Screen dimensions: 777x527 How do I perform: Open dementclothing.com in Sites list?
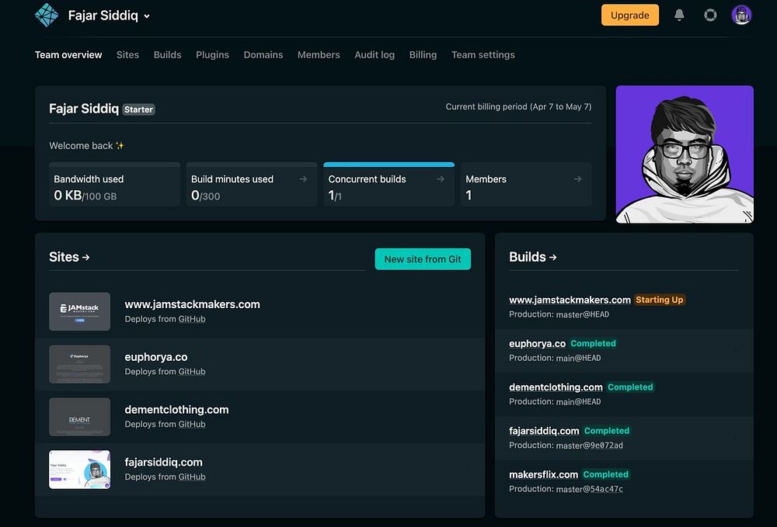(177, 410)
